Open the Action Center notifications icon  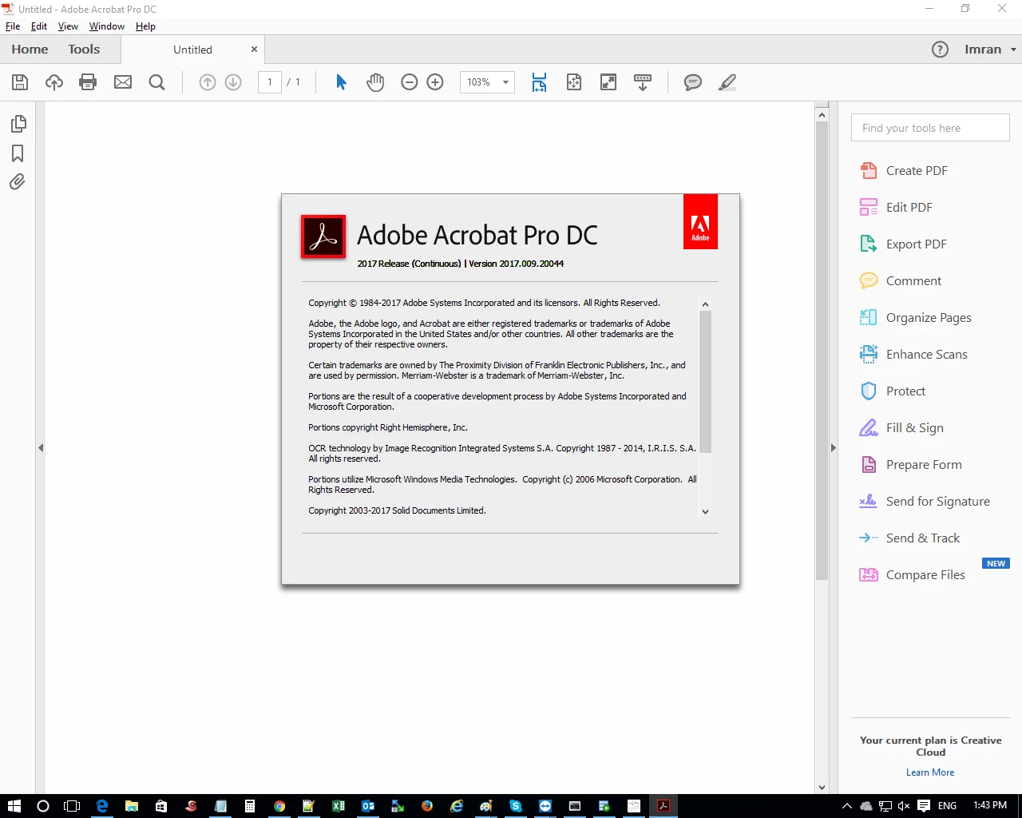(924, 806)
